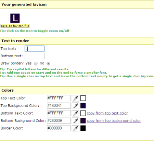Screen dimensions: 154x141
Task: Click 'copy from top text color' link
Action: click(x=107, y=113)
